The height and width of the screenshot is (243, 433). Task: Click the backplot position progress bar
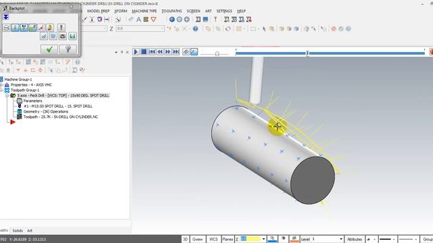[x=330, y=53]
